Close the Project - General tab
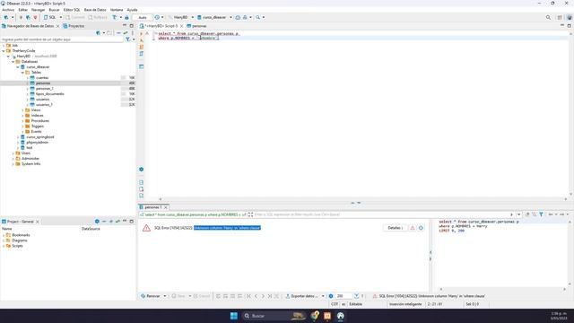 38,222
